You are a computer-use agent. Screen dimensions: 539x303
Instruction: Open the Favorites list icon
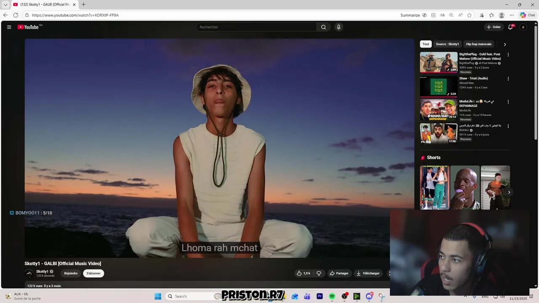[491, 15]
